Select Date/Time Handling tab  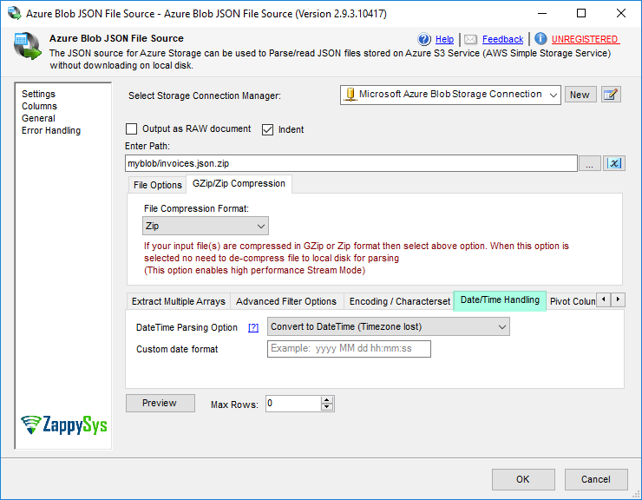pyautogui.click(x=500, y=300)
